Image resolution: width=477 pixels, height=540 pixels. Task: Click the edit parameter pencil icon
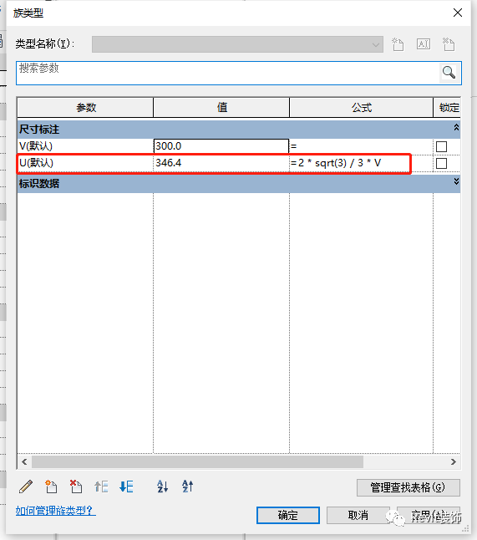tap(26, 487)
